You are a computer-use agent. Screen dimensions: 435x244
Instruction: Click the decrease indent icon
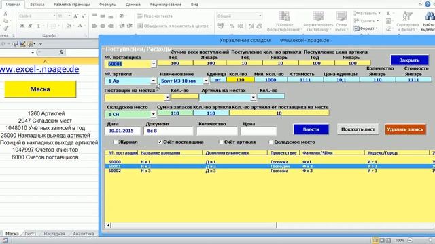pos(122,26)
